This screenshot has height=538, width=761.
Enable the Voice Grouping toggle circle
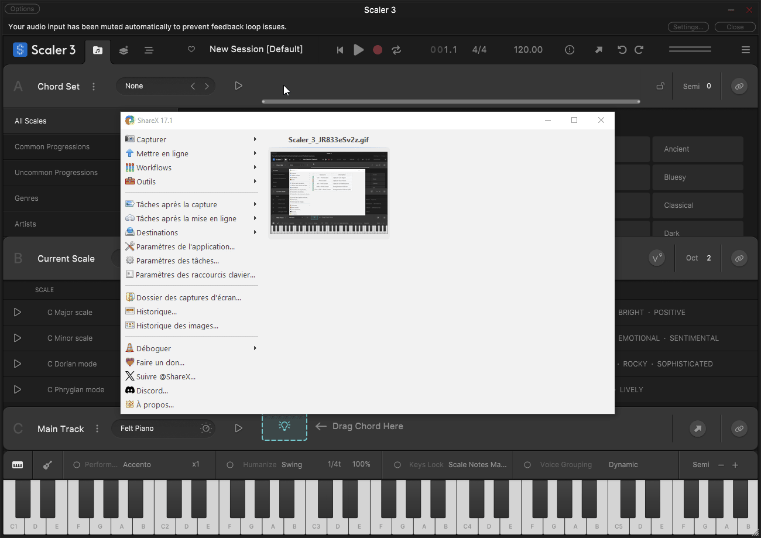click(527, 465)
